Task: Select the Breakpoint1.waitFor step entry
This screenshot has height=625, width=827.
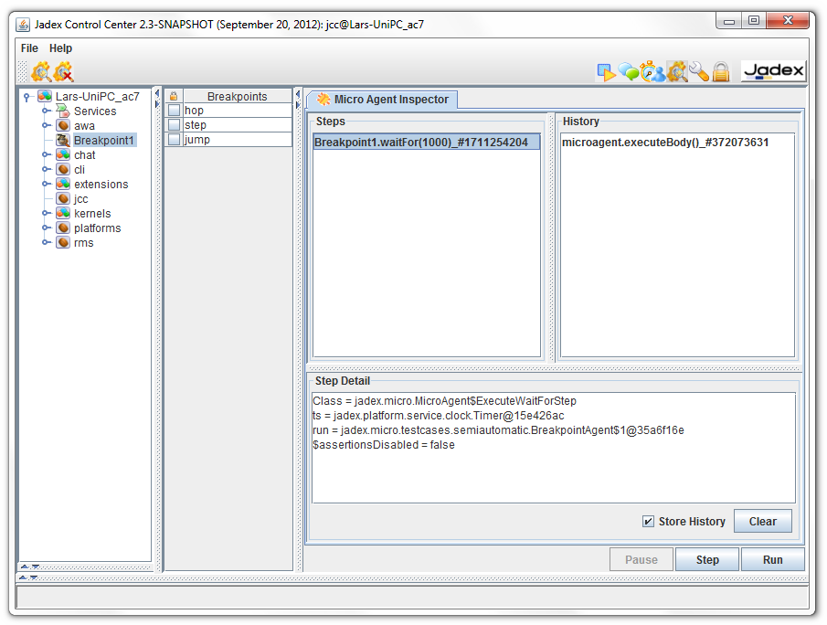Action: tap(425, 142)
